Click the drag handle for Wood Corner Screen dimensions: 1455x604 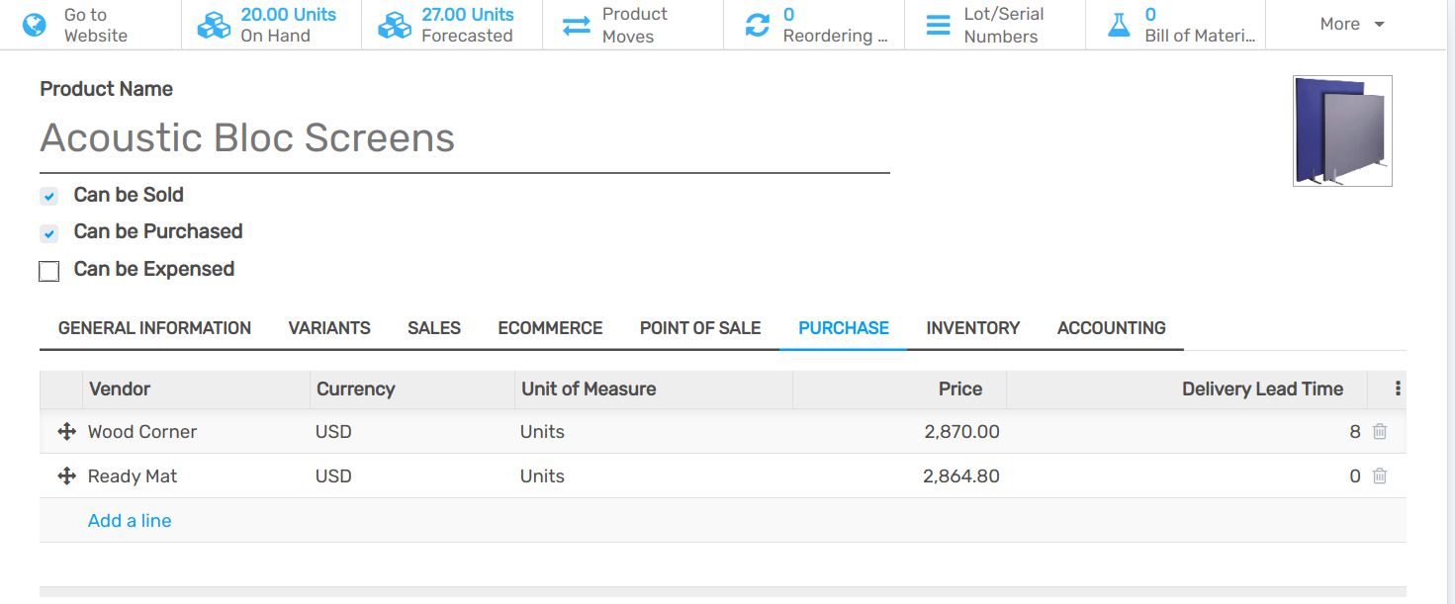pyautogui.click(x=67, y=432)
